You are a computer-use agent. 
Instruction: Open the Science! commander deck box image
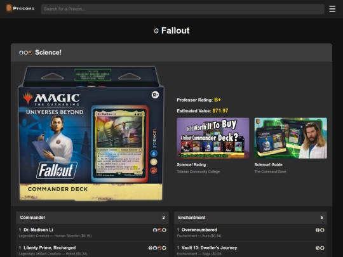point(91,133)
